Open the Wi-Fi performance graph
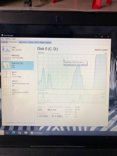Viewport: 117px width, 156px height. (17, 74)
